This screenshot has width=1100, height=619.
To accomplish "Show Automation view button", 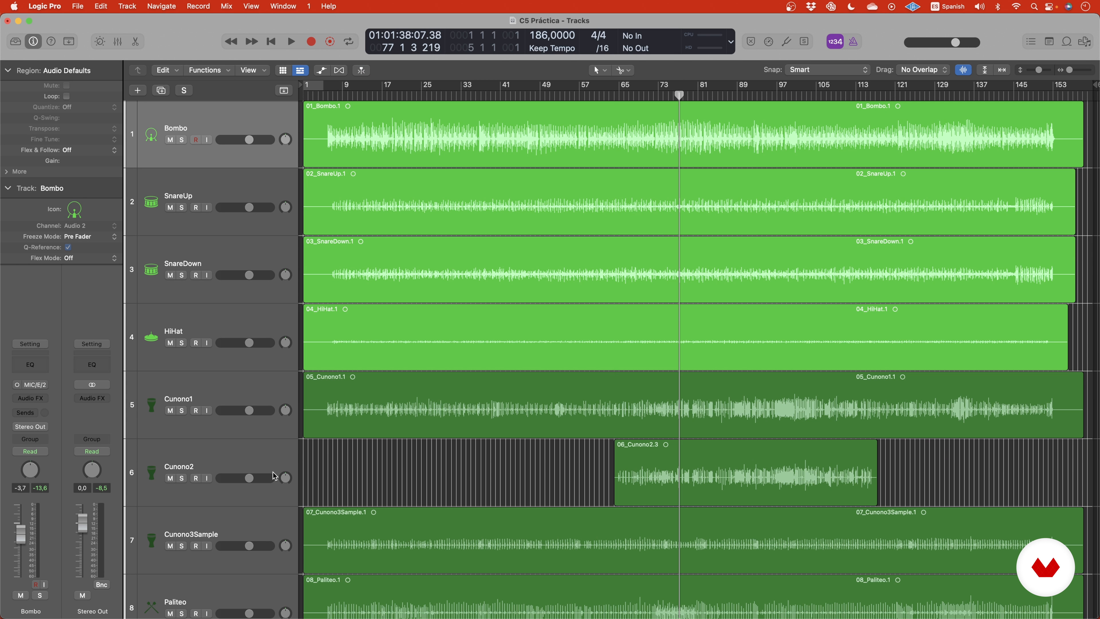I will coord(321,70).
